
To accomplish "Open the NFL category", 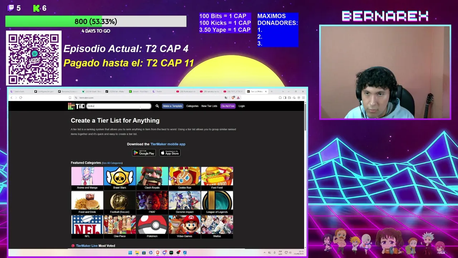I will [87, 227].
